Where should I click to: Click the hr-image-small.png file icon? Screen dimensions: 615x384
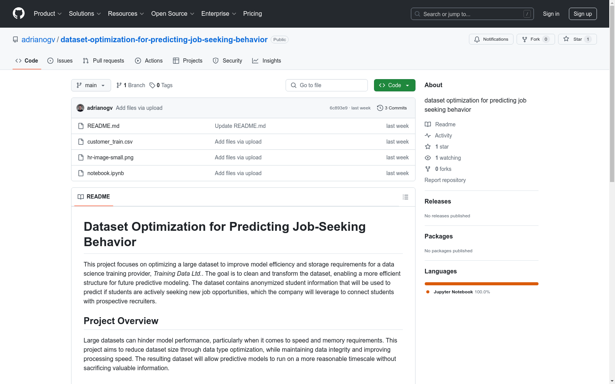click(81, 157)
